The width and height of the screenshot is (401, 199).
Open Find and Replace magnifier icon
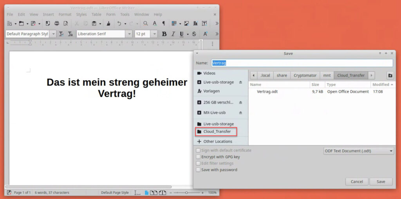pyautogui.click(x=145, y=23)
